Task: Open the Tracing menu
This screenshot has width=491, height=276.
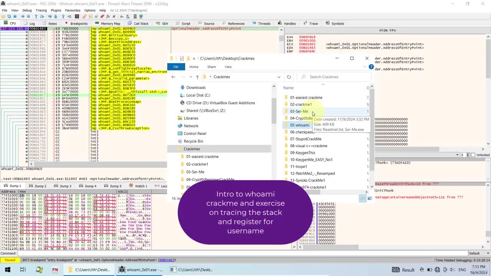Action: [x=41, y=10]
